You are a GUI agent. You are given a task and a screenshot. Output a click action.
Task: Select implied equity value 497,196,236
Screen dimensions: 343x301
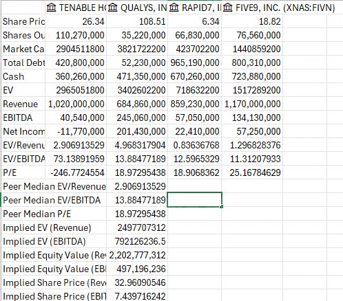141,269
